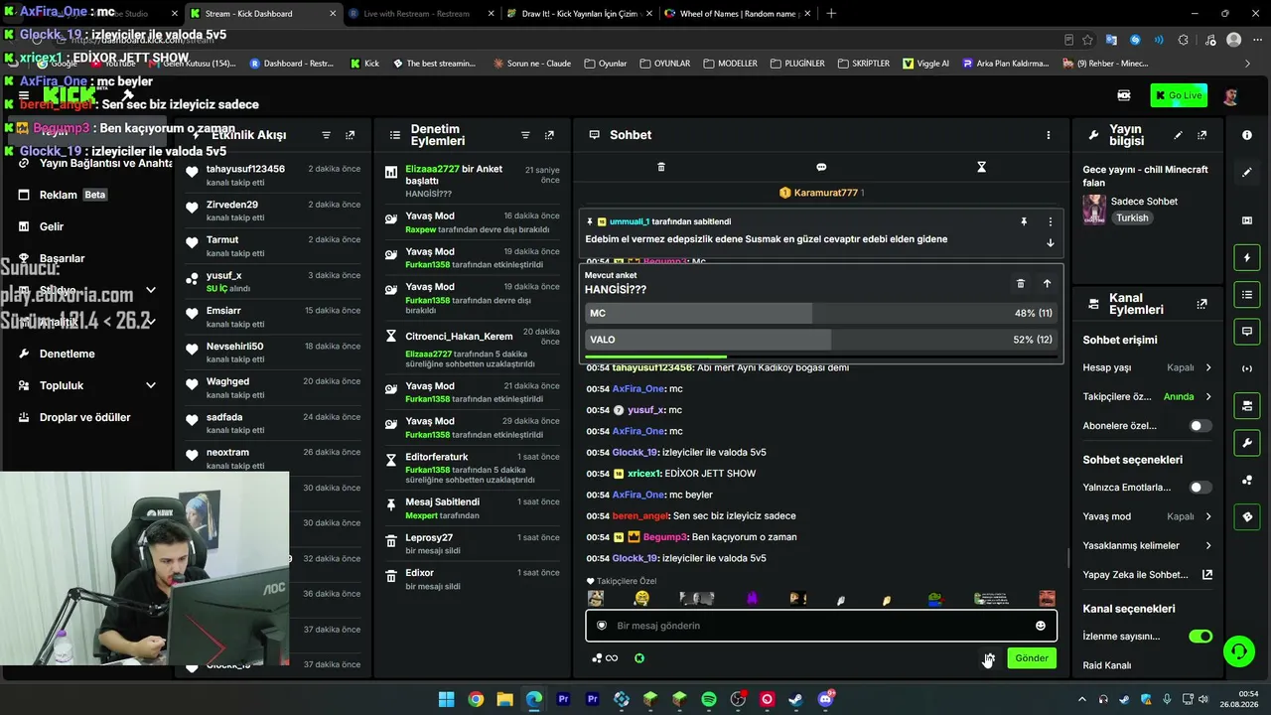
Task: Select the VALO poll option bar
Action: [820, 340]
